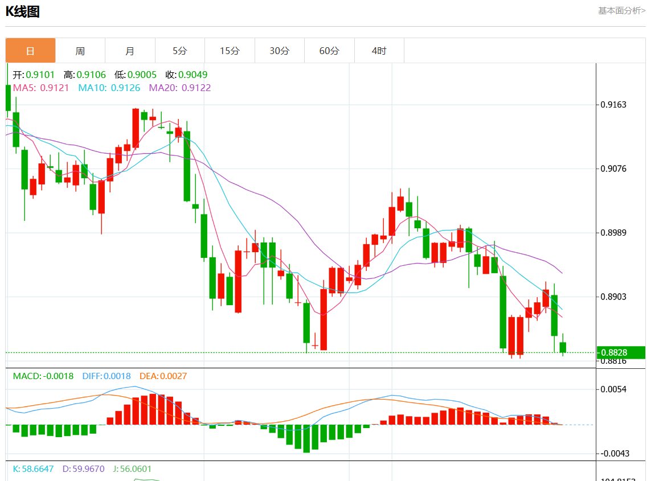Click the last small green candlestick
Screen dimensions: 659x481
563,347
